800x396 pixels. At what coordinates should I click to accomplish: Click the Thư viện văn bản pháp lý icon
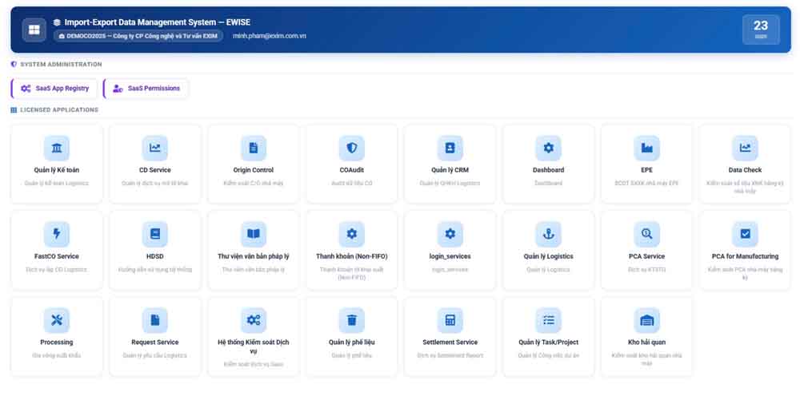(254, 234)
